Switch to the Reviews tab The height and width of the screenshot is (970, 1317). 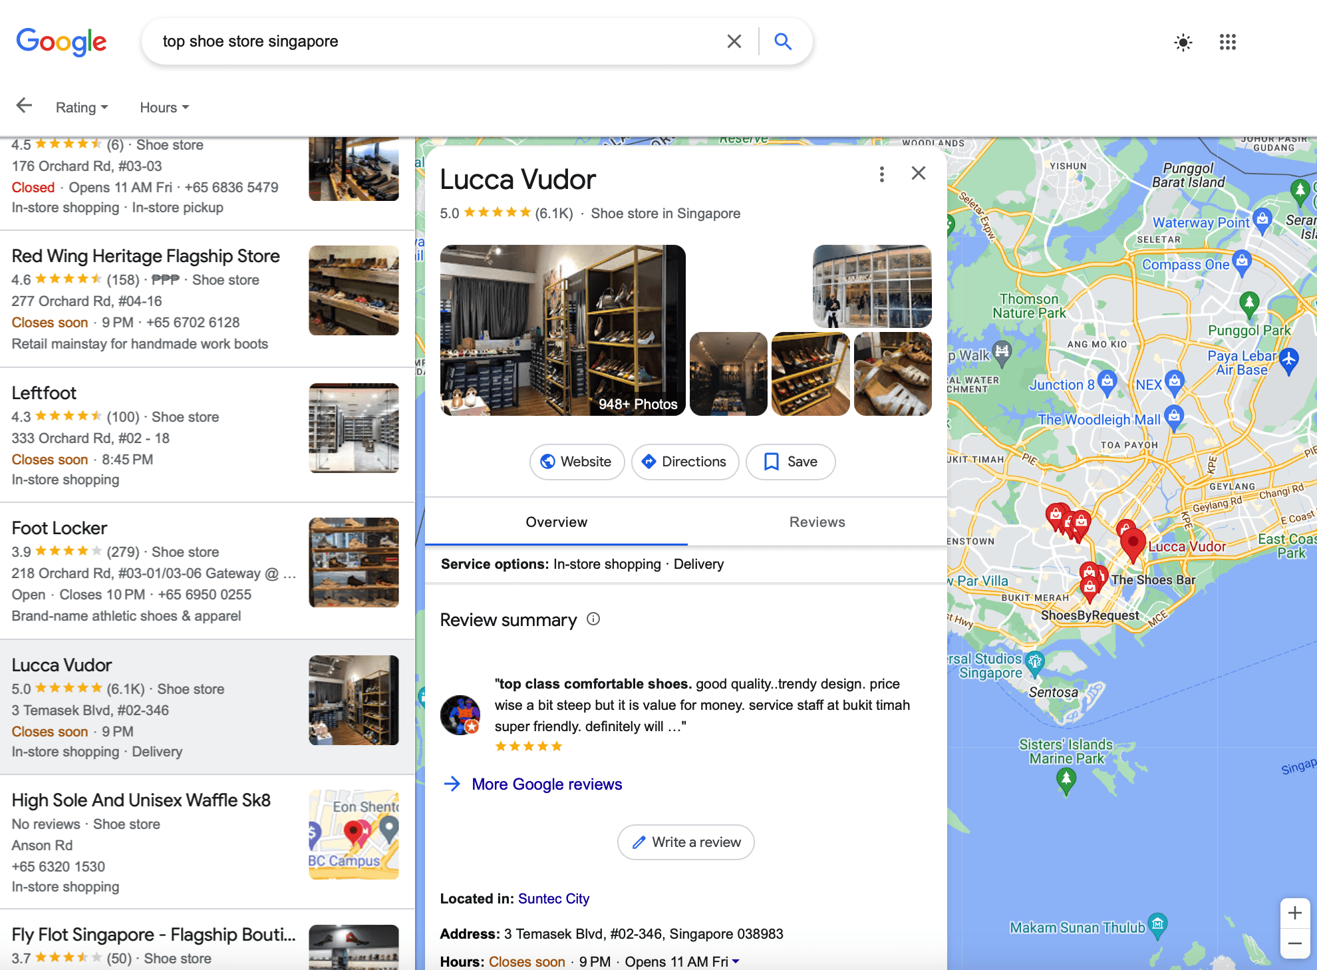coord(817,522)
